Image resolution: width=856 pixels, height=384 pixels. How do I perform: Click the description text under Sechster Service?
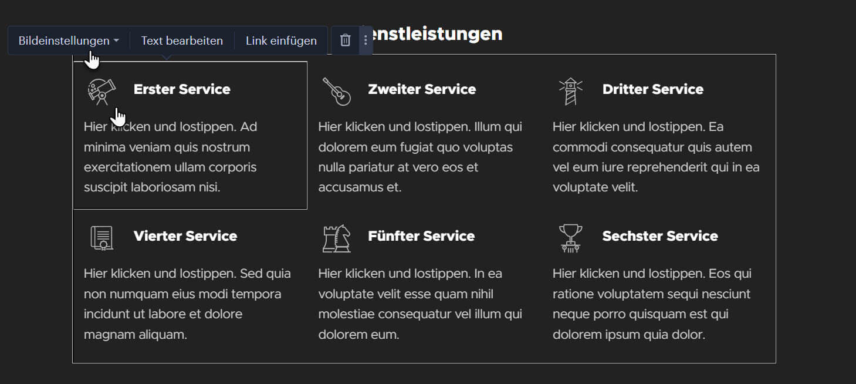tap(652, 304)
